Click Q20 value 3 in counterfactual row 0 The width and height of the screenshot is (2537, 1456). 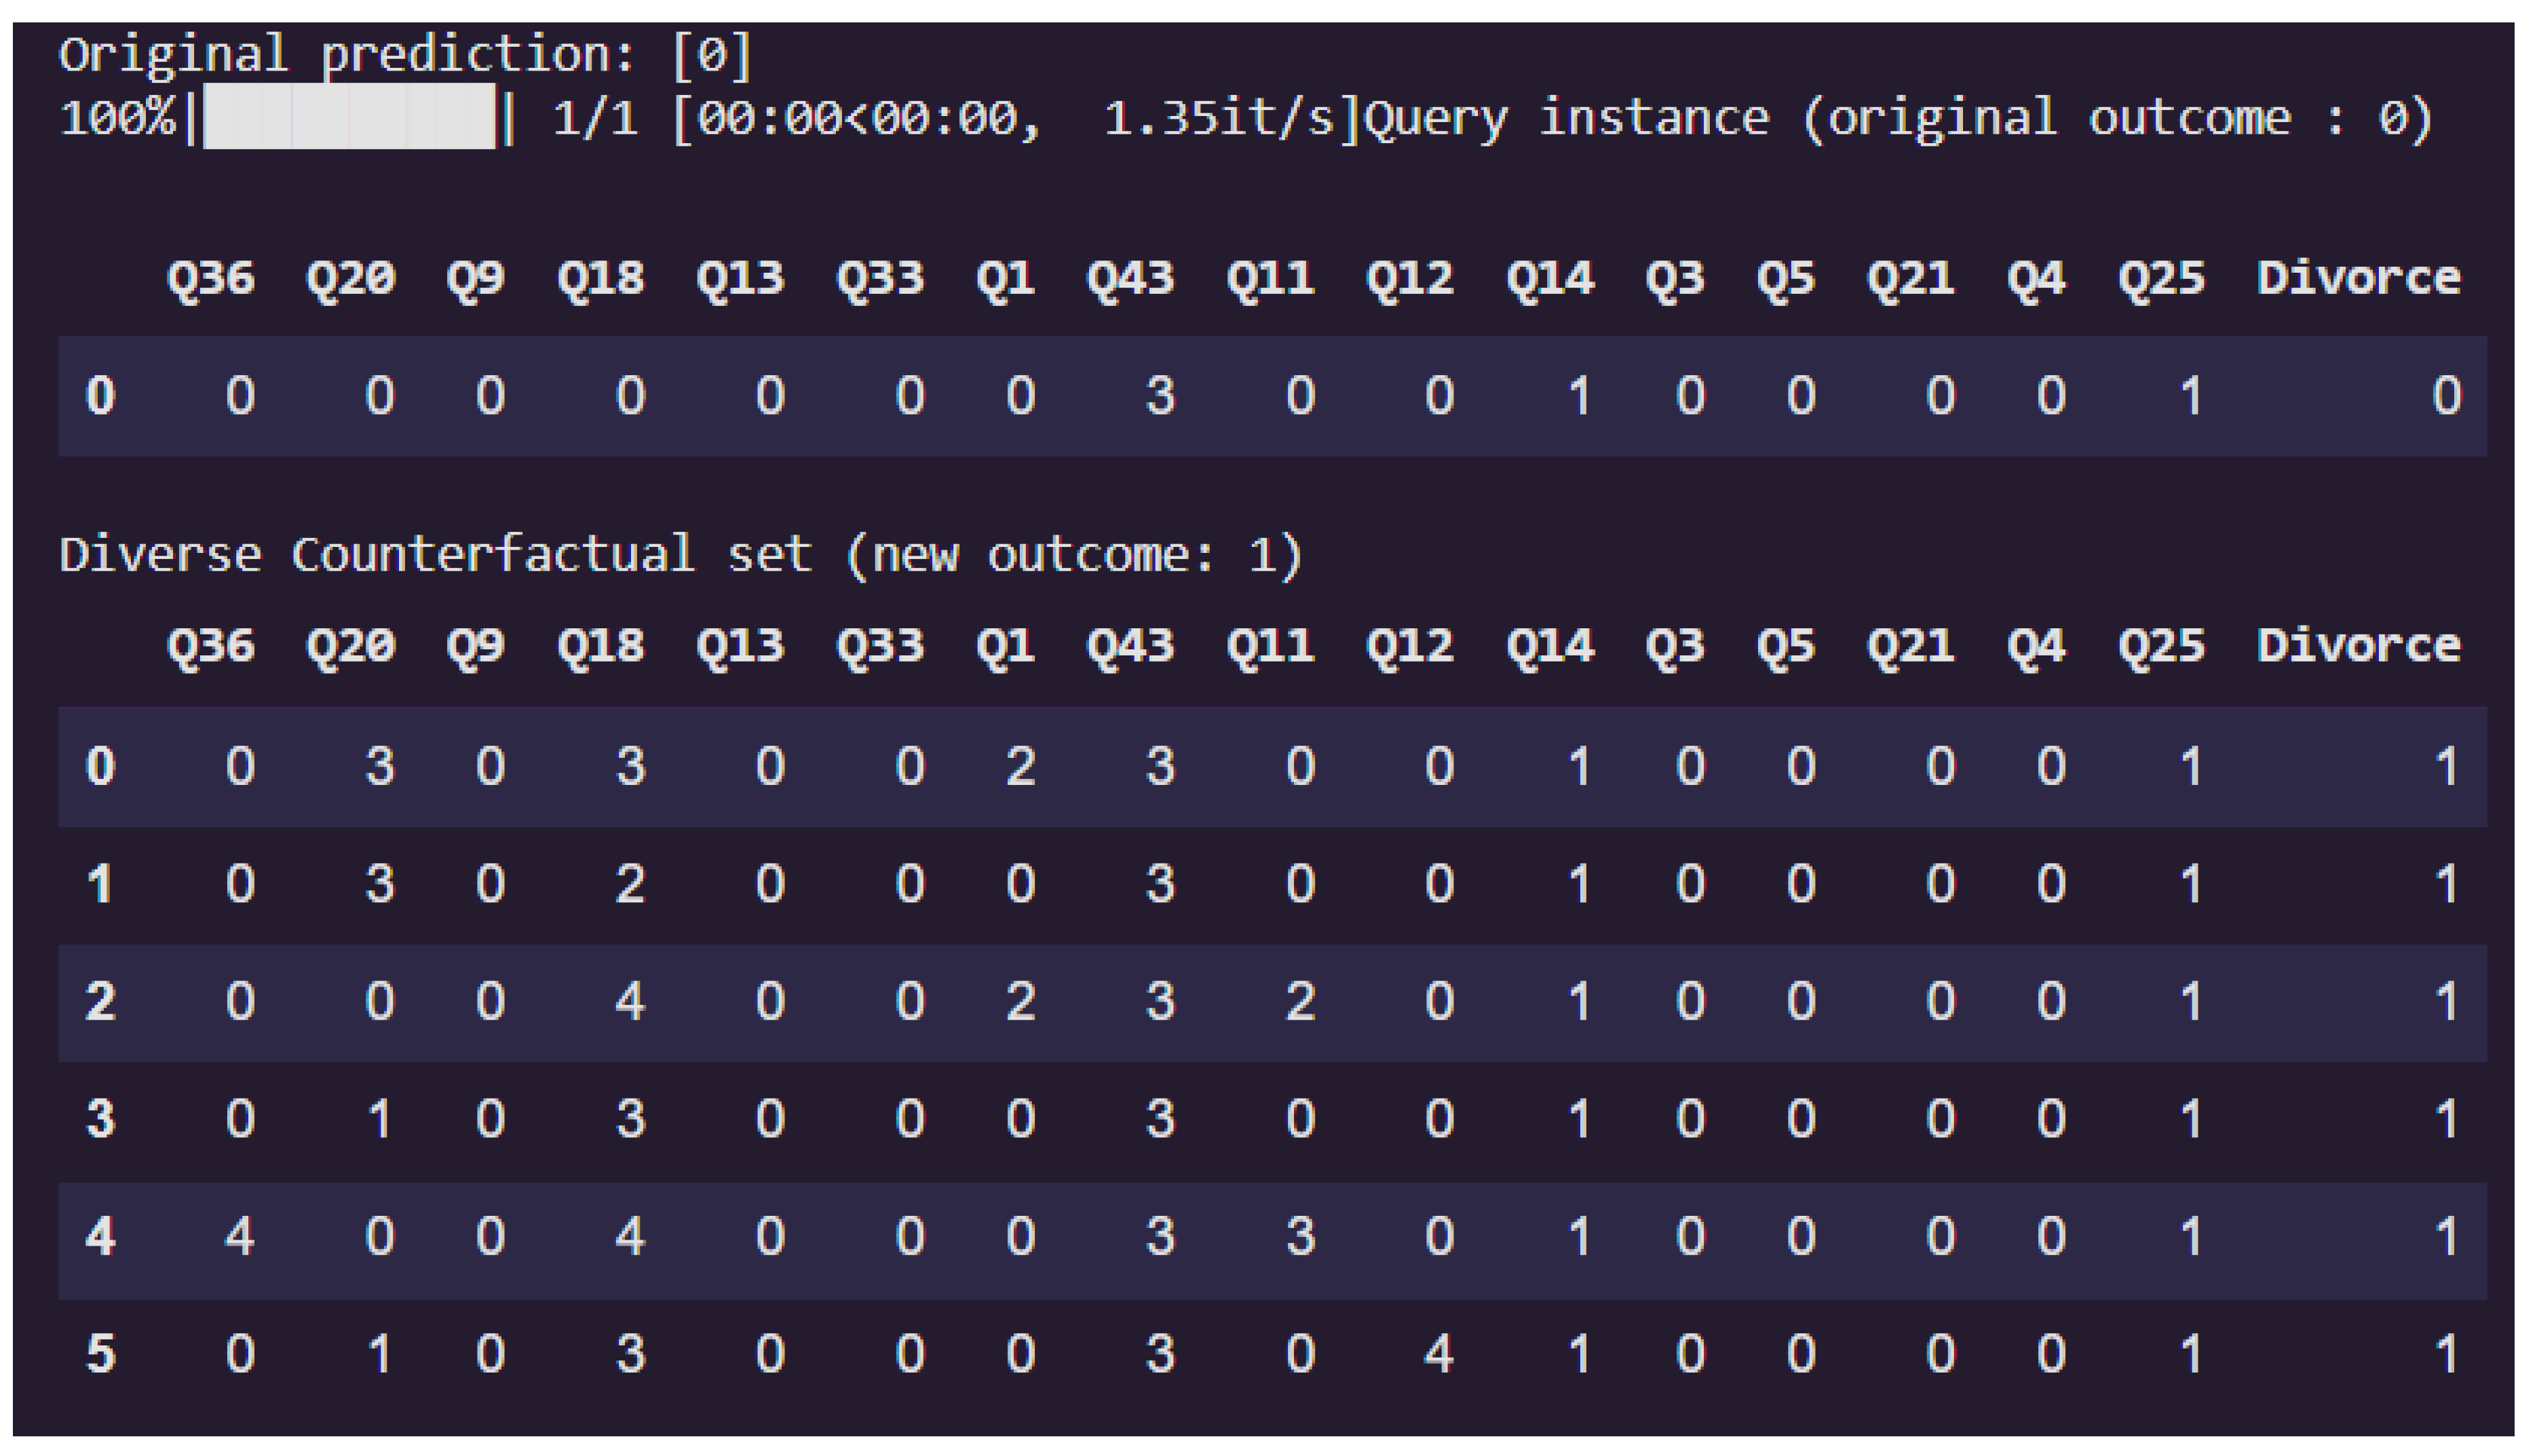point(379,767)
